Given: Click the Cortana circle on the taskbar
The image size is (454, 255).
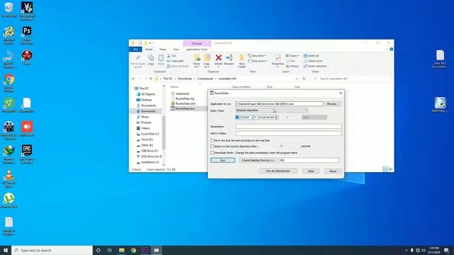Looking at the screenshot, I should (x=98, y=250).
